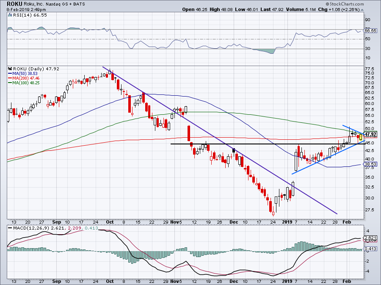The image size is (381, 285).
Task: Click the '8-Feb-2019 2:49pm' timestamp
Action: click(x=26, y=10)
